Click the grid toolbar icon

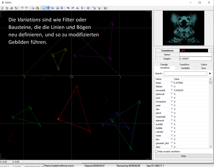click(x=88, y=8)
